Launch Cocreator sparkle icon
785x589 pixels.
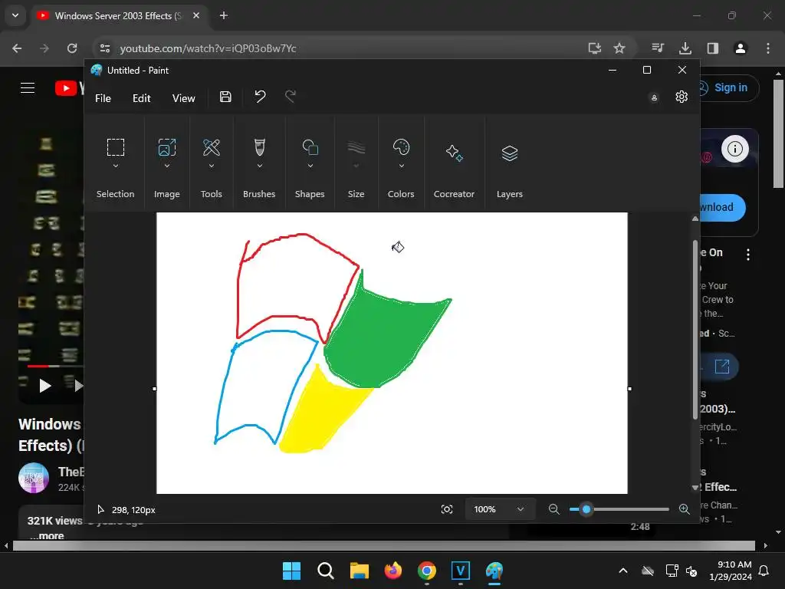pyautogui.click(x=454, y=153)
